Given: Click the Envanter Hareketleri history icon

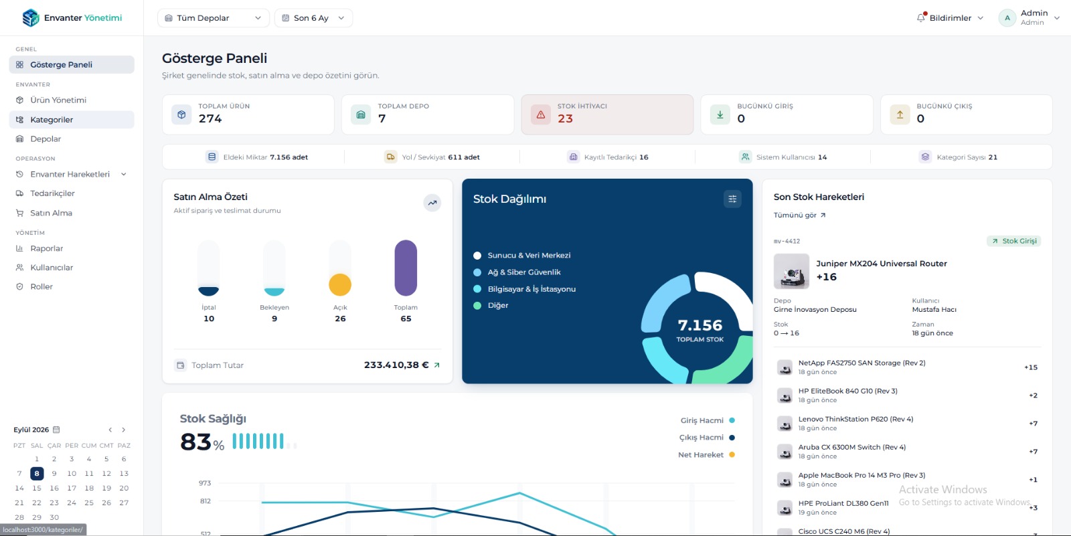Looking at the screenshot, I should 19,175.
